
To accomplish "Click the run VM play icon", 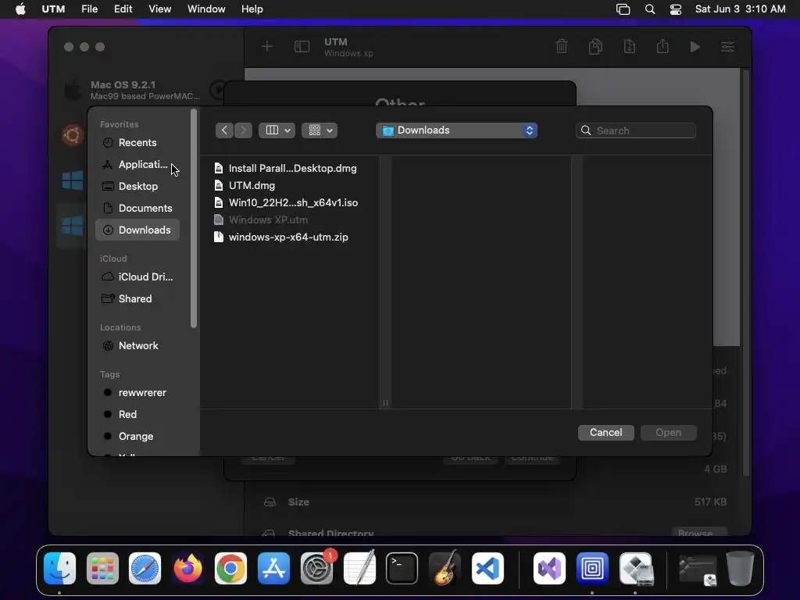I will pyautogui.click(x=695, y=47).
